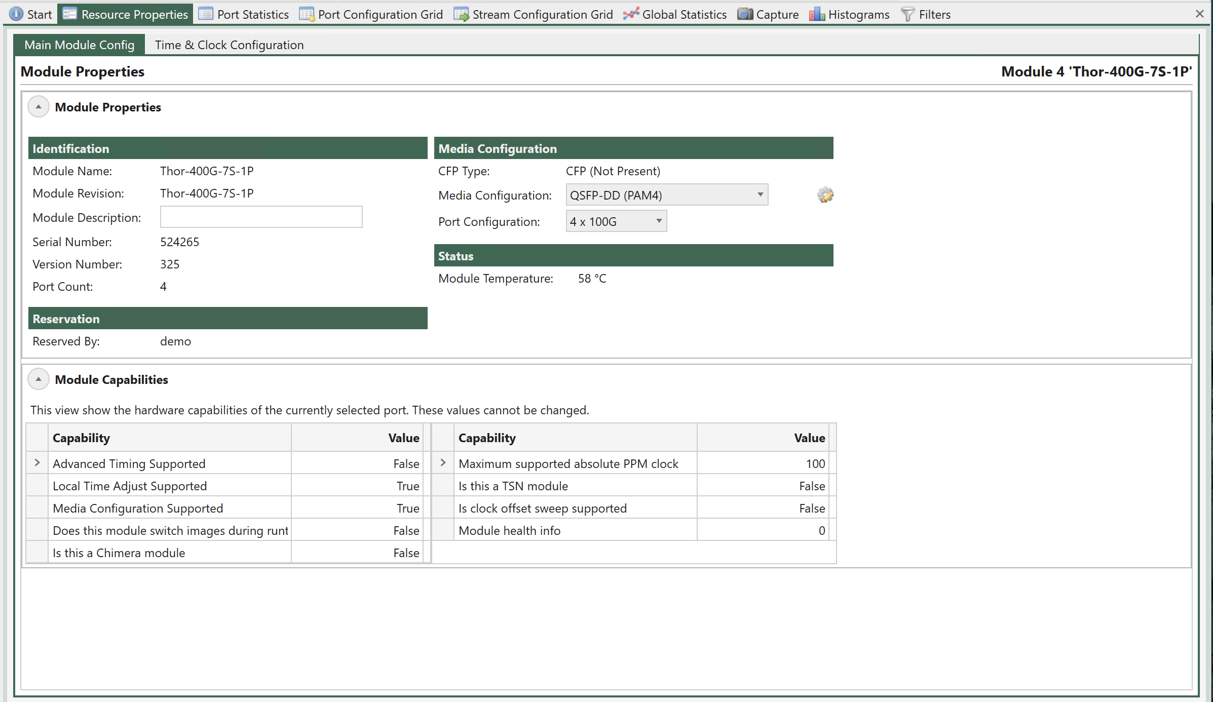Click the Resource Properties tab icon

(x=70, y=14)
